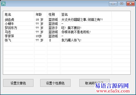Click the 性别 column header
136x95 pixels.
point(54,14)
